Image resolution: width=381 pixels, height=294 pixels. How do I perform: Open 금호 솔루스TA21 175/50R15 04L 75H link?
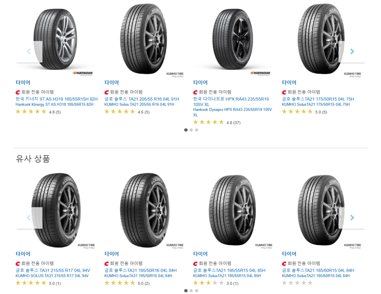pos(318,99)
